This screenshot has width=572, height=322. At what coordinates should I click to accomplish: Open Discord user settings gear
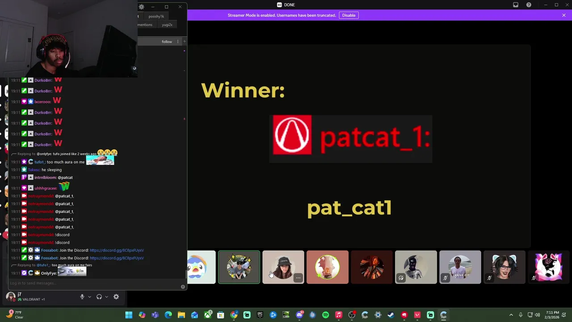pyautogui.click(x=116, y=297)
